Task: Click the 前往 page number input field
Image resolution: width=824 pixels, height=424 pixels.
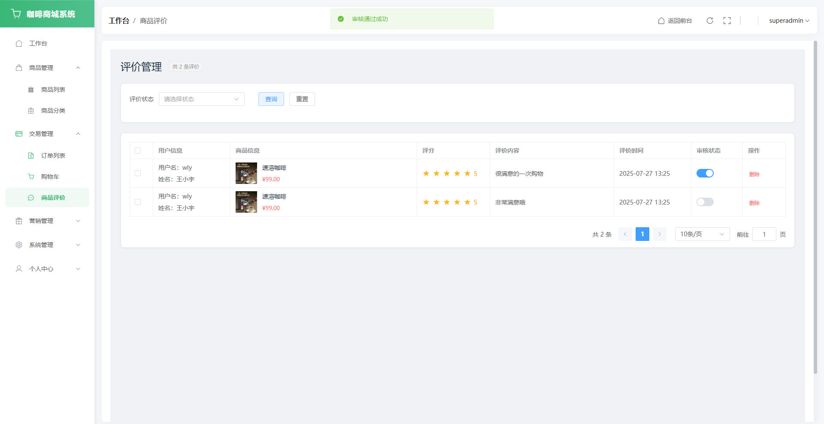Action: click(764, 234)
